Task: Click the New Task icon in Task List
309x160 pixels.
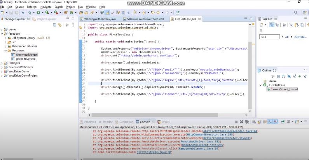Action: (261, 25)
